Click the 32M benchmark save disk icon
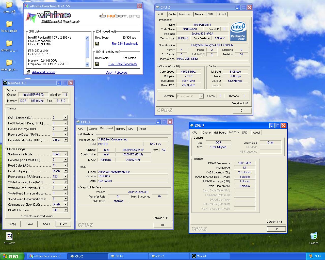The image size is (325, 260). [97, 44]
